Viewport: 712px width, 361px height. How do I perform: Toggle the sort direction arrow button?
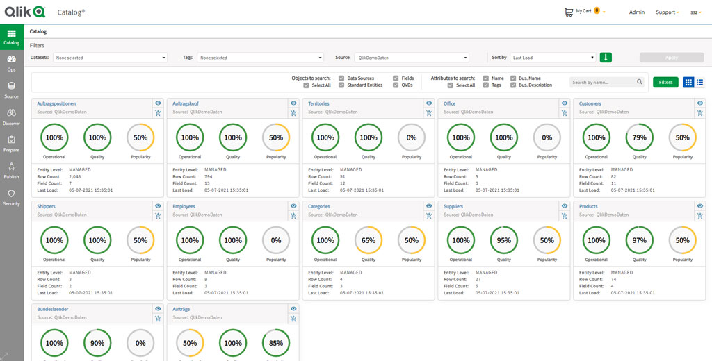pos(606,58)
